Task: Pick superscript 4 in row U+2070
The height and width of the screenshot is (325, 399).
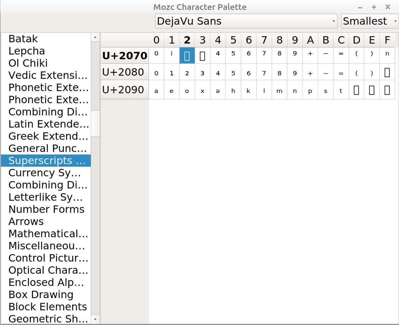Action: click(x=218, y=55)
